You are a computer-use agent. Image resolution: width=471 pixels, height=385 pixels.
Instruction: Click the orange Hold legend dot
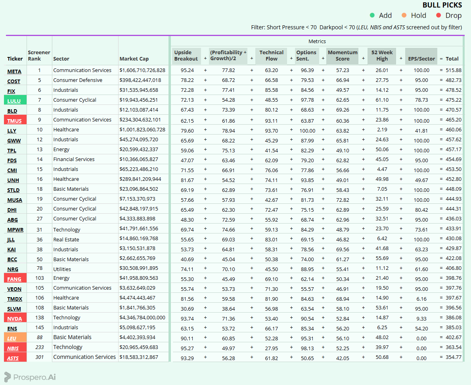pos(404,15)
